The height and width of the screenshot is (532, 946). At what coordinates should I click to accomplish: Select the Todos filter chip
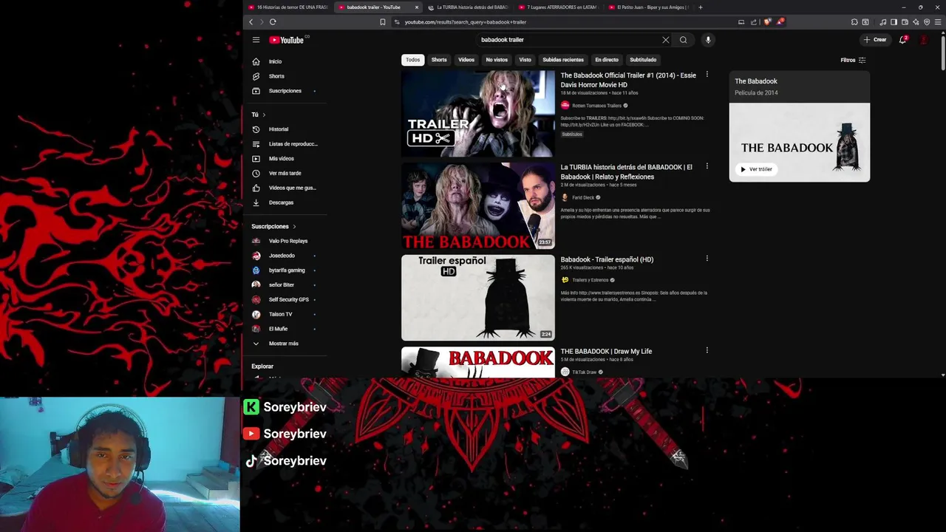[x=412, y=60]
